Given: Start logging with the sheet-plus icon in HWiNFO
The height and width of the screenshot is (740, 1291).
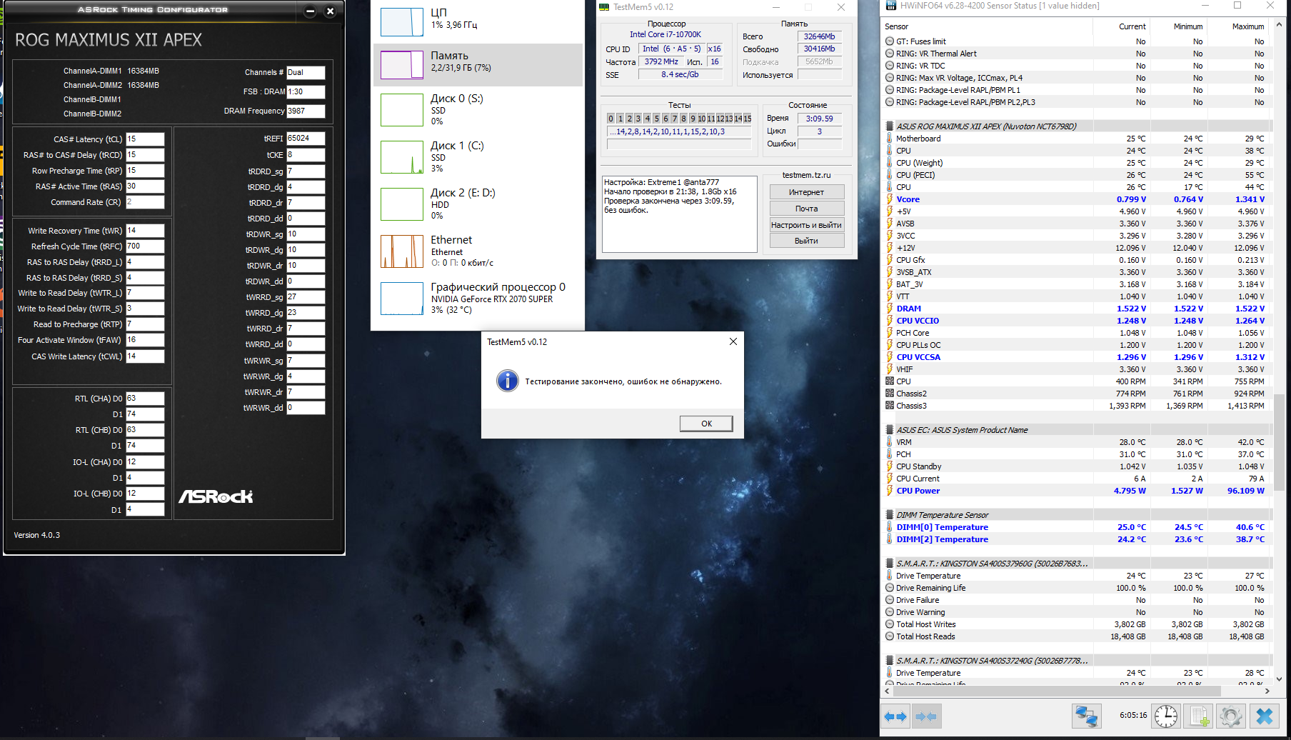Looking at the screenshot, I should tap(1199, 716).
